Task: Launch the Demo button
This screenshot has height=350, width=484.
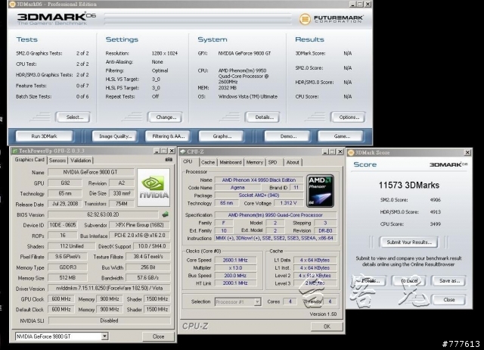Action: (x=288, y=136)
